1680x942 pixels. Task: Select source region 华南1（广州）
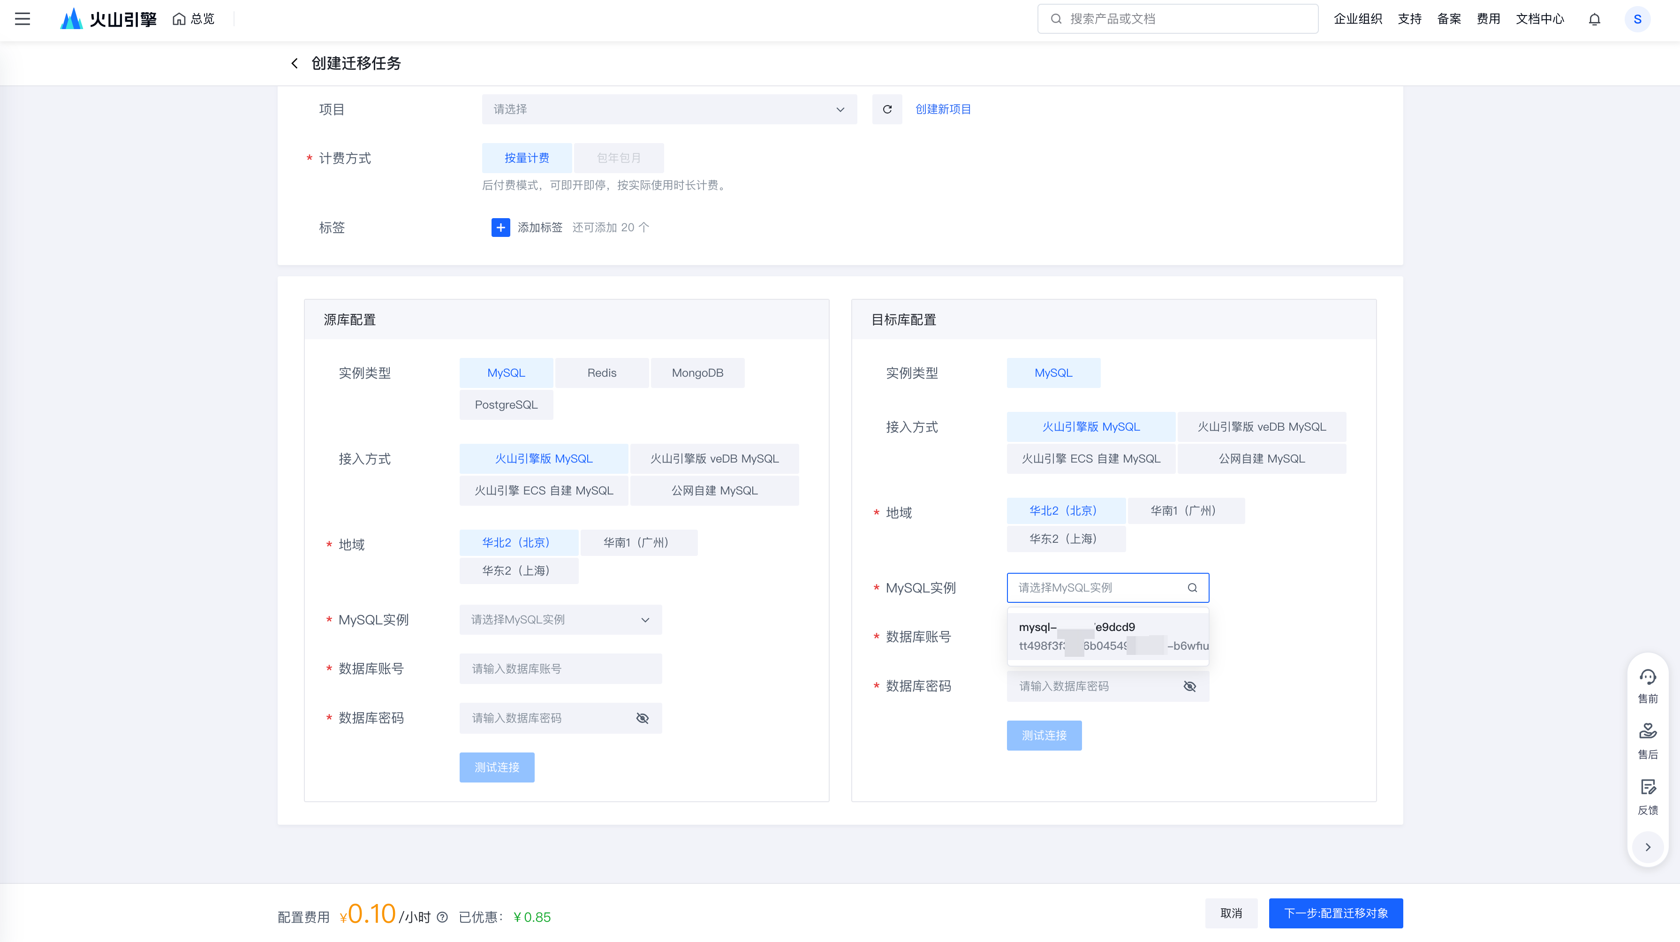pos(638,543)
